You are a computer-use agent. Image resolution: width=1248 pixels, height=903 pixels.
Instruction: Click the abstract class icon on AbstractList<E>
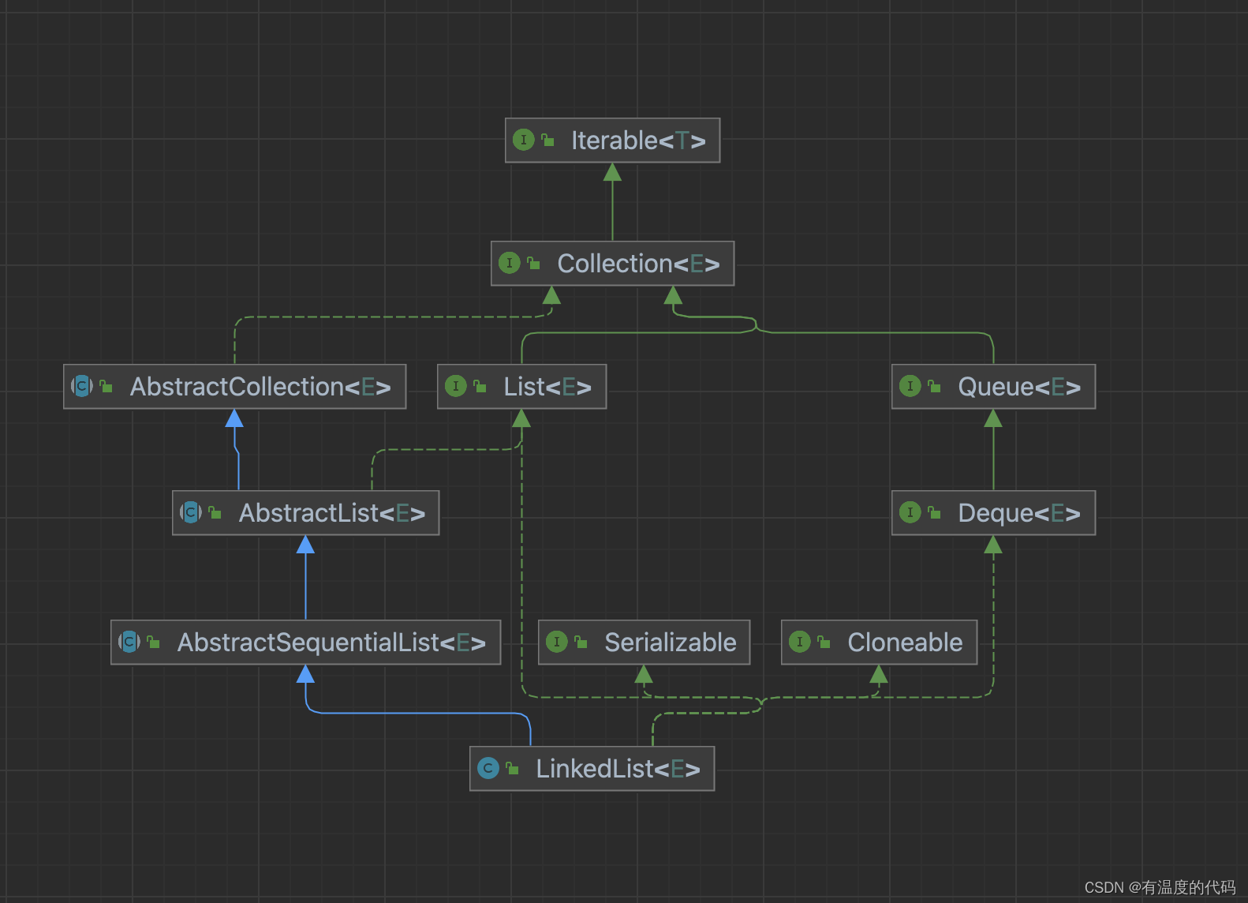(x=191, y=512)
